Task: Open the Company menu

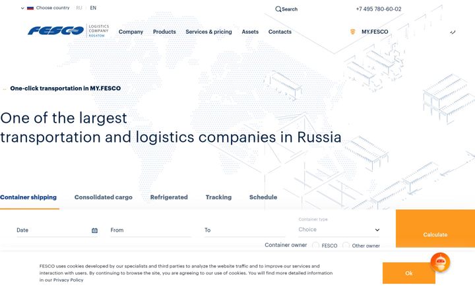Action: pos(131,32)
